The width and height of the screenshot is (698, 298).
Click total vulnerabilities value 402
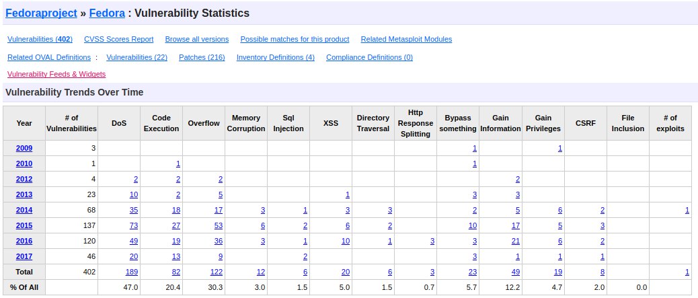89,272
